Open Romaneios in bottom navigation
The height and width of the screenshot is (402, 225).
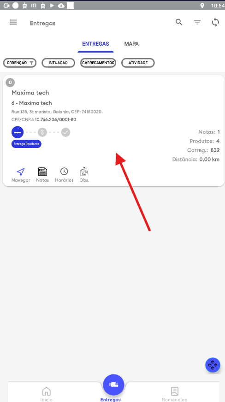click(175, 394)
